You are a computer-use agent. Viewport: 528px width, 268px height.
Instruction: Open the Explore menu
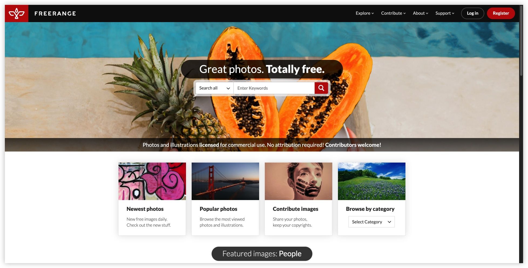point(365,13)
